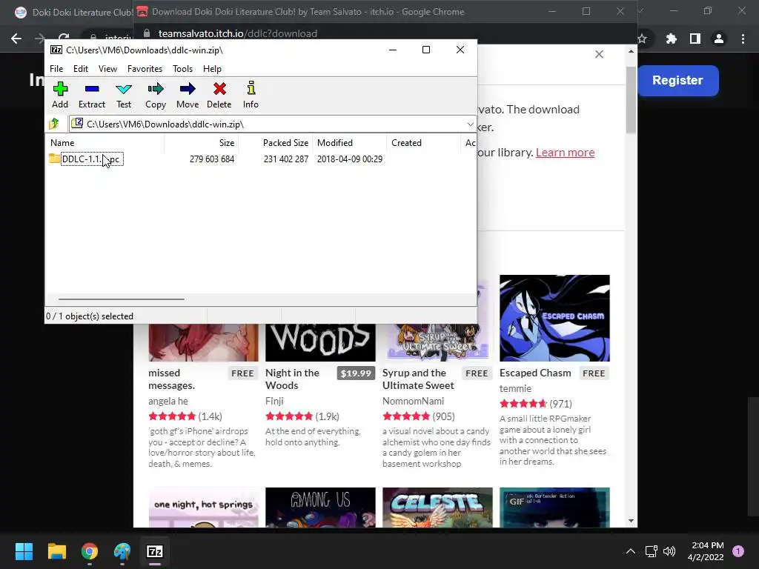
Task: Open File Explorer from taskbar
Action: point(56,551)
